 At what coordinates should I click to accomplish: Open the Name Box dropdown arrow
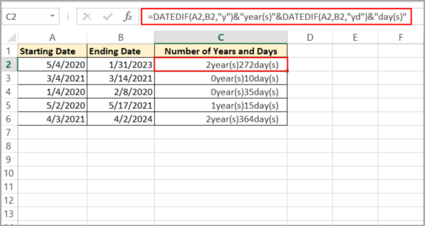(x=52, y=16)
